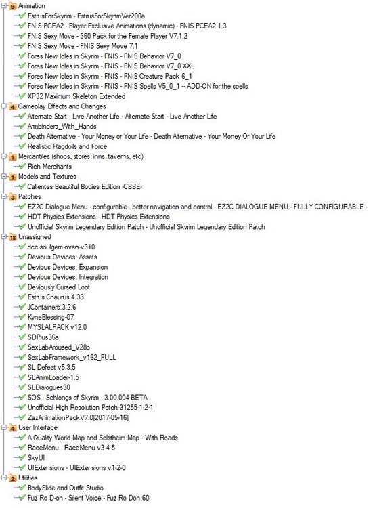The height and width of the screenshot is (508, 375).
Task: Collapse the Animation category tree node
Action: click(x=3, y=5)
